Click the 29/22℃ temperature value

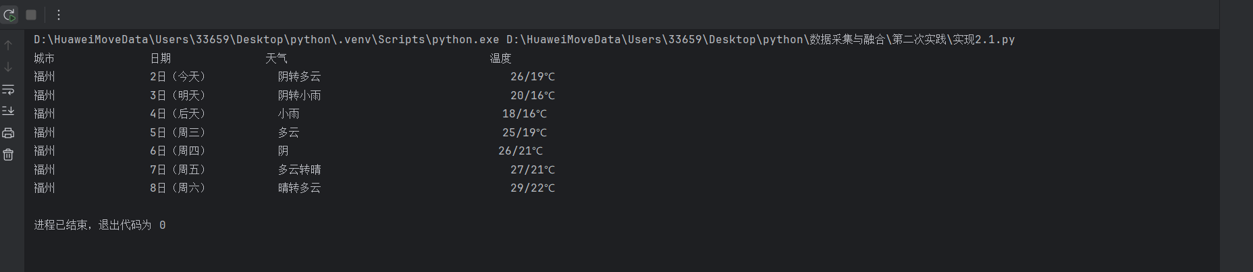click(x=533, y=188)
